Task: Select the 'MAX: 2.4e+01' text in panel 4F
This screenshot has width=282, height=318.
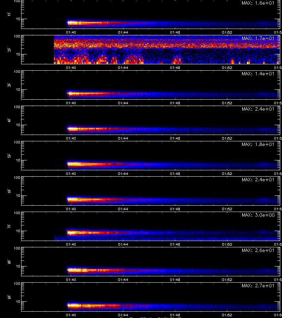Action: [258, 109]
